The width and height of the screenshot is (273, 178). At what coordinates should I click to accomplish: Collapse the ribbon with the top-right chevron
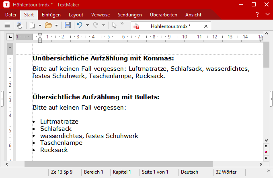point(268,15)
